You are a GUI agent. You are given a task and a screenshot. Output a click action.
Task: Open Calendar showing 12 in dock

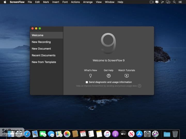point(83,134)
